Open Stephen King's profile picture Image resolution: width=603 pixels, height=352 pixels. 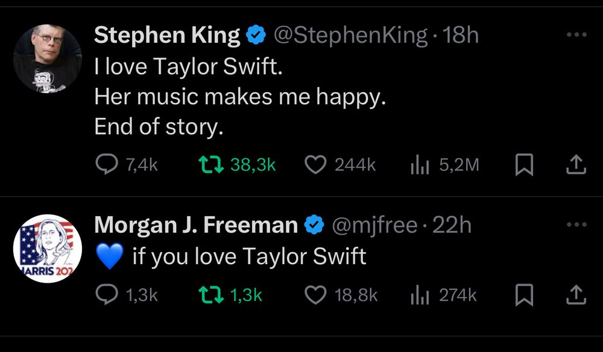48,58
